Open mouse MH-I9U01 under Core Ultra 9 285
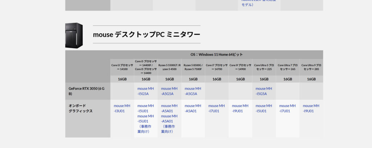The width and height of the screenshot is (372, 148). [311, 108]
